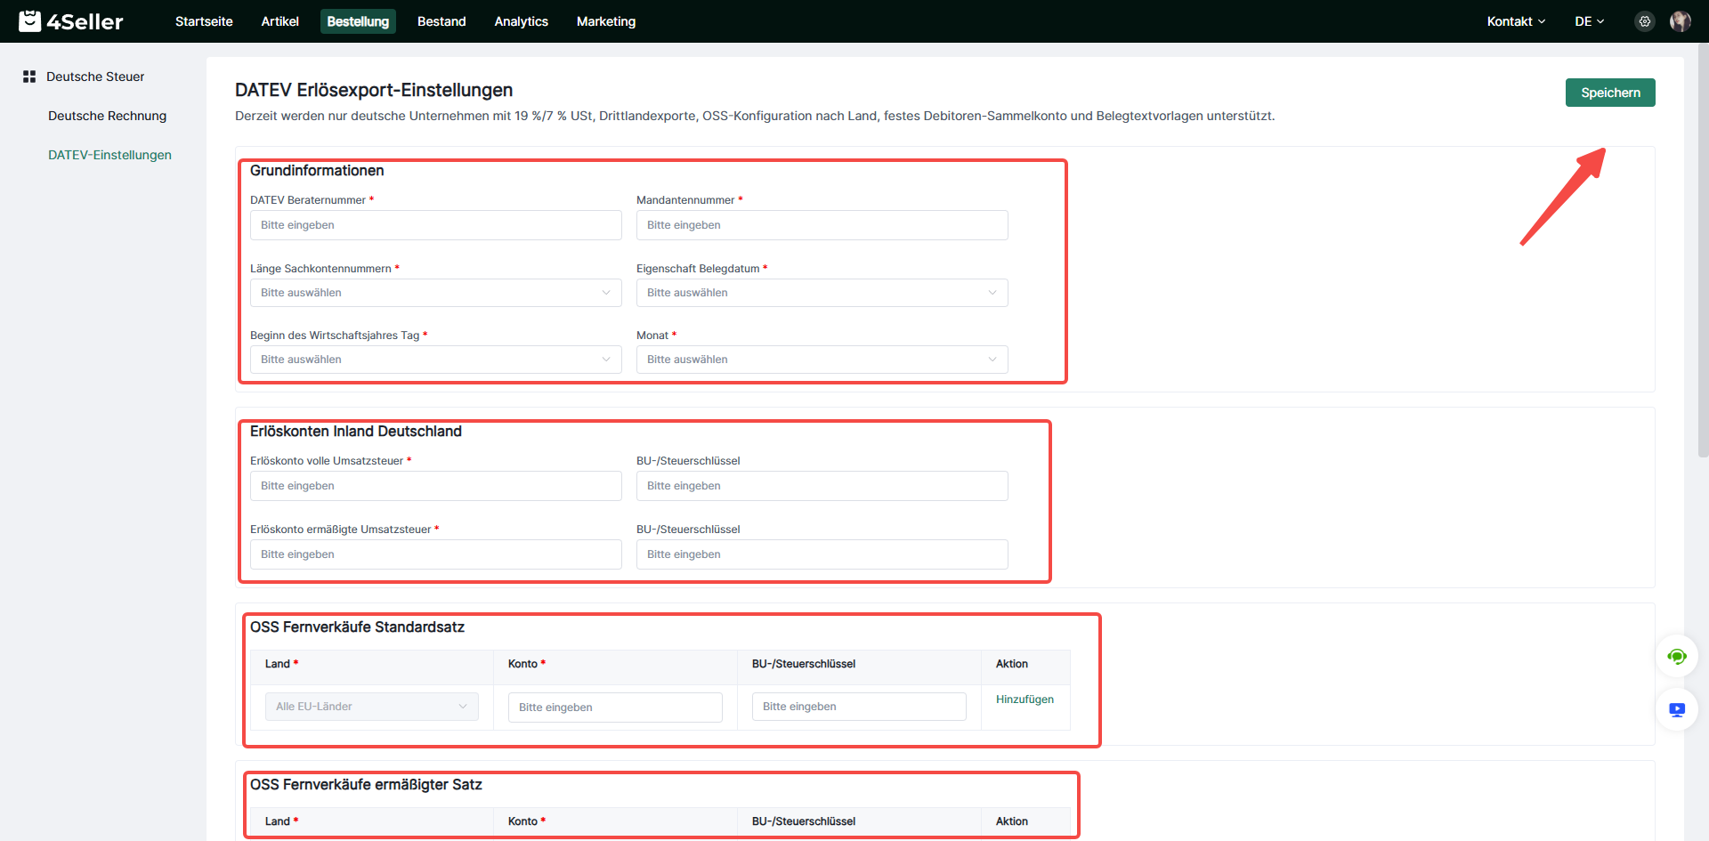Viewport: 1709px width, 841px height.
Task: Open the blue video tutorial icon
Action: click(1677, 709)
